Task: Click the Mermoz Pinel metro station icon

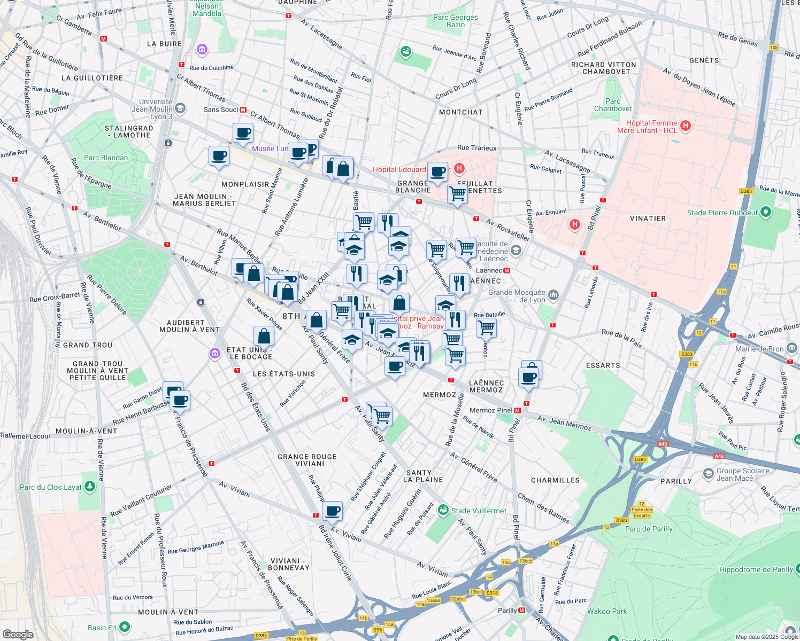Action: (x=517, y=410)
